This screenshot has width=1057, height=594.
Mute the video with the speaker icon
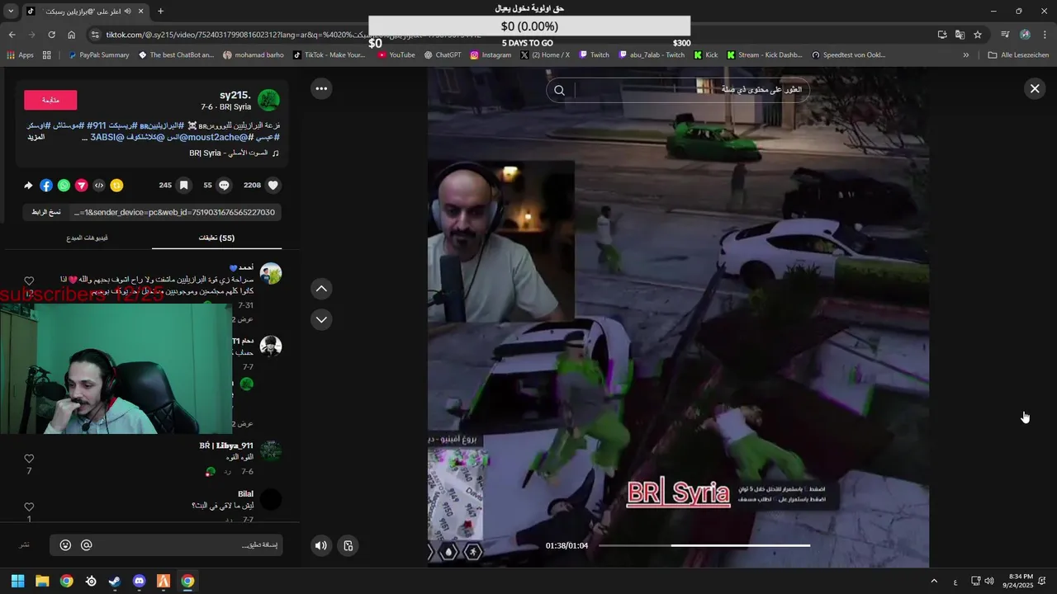[x=321, y=545]
